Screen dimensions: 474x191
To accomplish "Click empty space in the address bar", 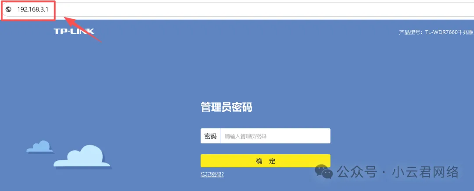I will pos(263,10).
